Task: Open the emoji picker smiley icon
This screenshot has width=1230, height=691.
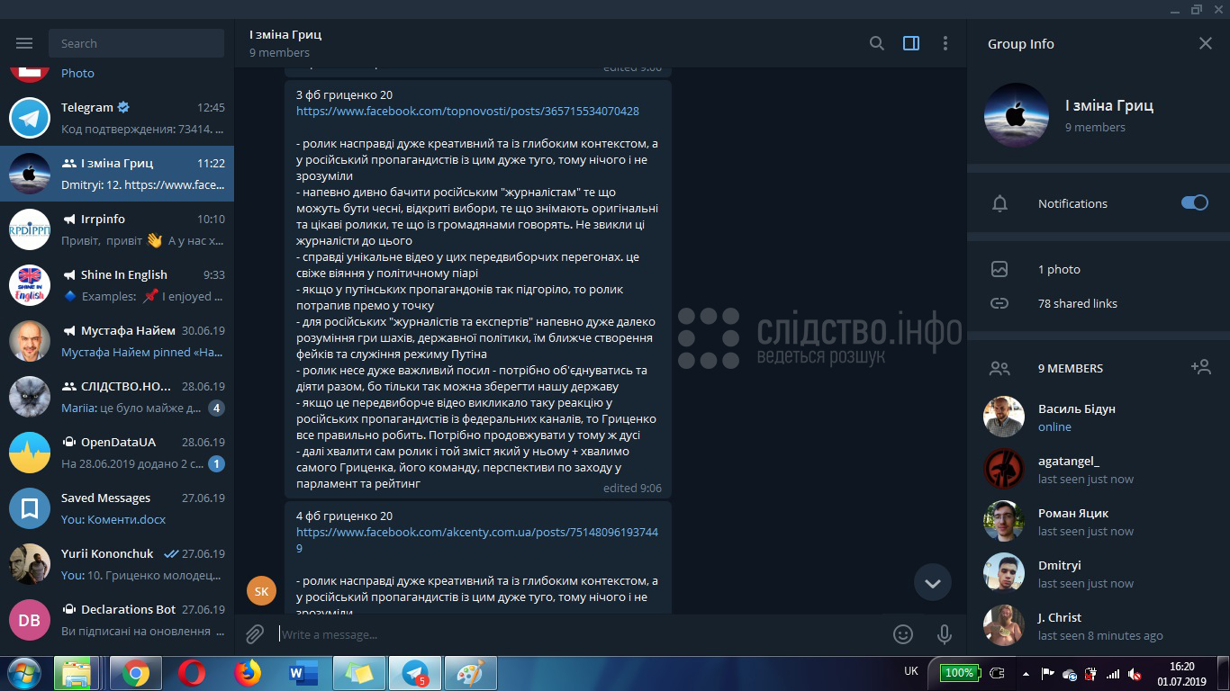Action: pyautogui.click(x=903, y=634)
